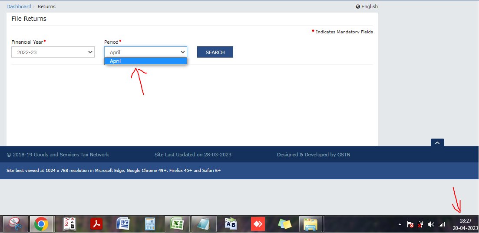Screen dimensions: 479x233
Task: Switch to the Google Chrome taskbar icon
Action: click(x=41, y=224)
